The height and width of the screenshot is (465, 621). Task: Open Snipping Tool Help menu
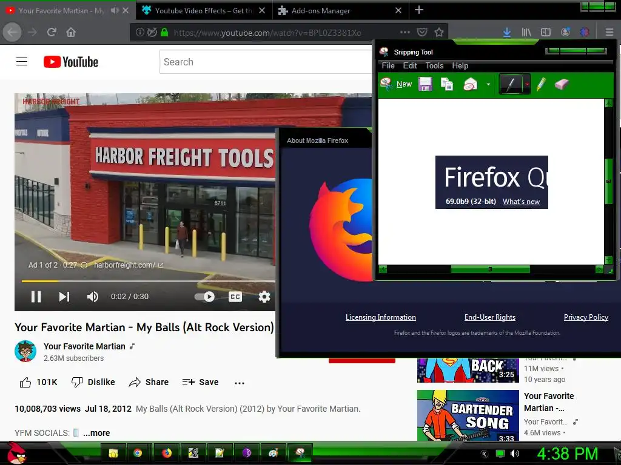(460, 65)
